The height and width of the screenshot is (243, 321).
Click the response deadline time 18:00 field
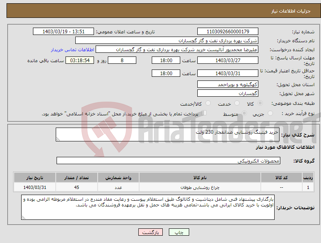click(x=166, y=60)
